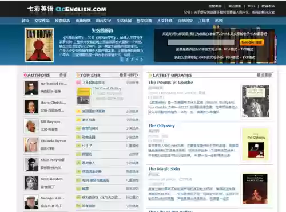This screenshot has height=212, width=286.
Task: Open the 文学作品 navigation category
Action: (42, 21)
